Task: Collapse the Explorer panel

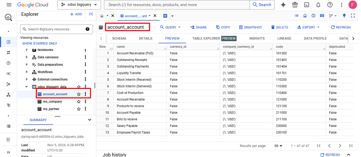Action: 91,14
